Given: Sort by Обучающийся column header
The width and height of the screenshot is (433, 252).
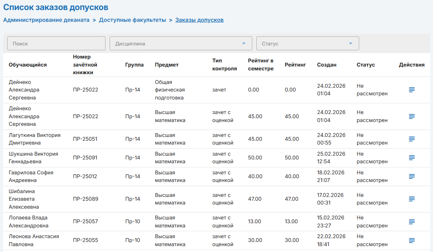Looking at the screenshot, I should 28,65.
